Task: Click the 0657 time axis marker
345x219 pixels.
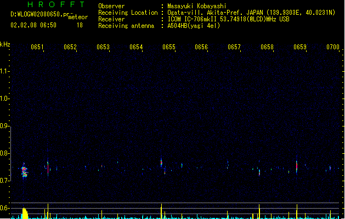Action: [234, 47]
